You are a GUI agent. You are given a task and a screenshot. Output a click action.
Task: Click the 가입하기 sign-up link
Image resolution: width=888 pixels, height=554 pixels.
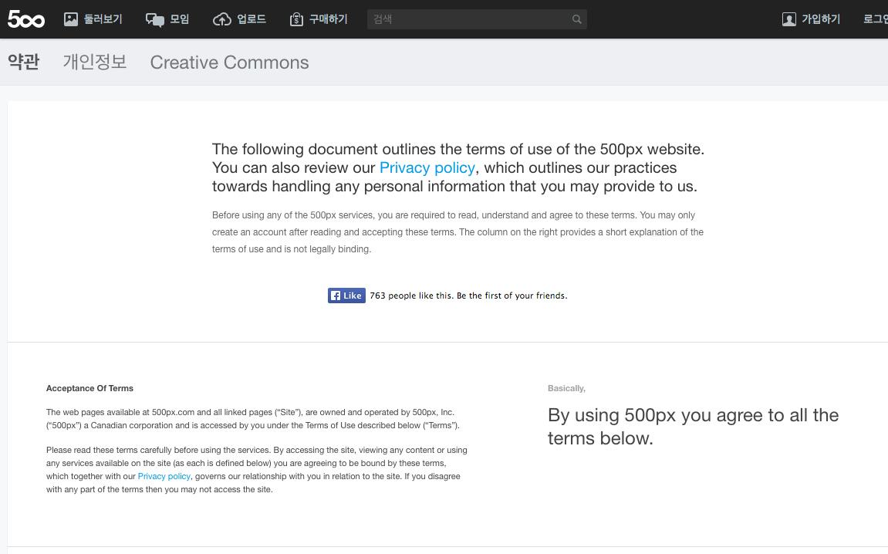pos(821,19)
